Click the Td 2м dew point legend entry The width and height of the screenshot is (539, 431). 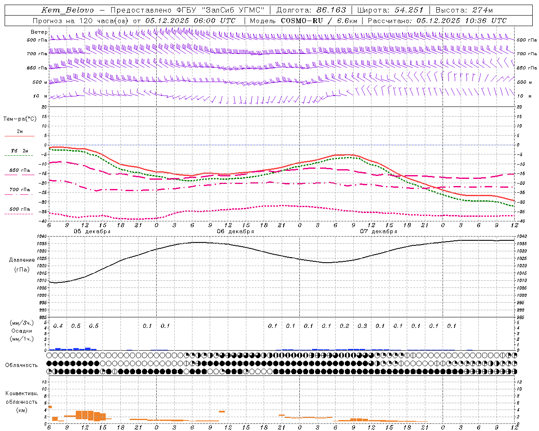click(x=19, y=151)
